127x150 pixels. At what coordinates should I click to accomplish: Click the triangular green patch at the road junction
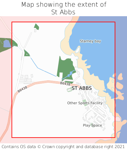pos(26,53)
